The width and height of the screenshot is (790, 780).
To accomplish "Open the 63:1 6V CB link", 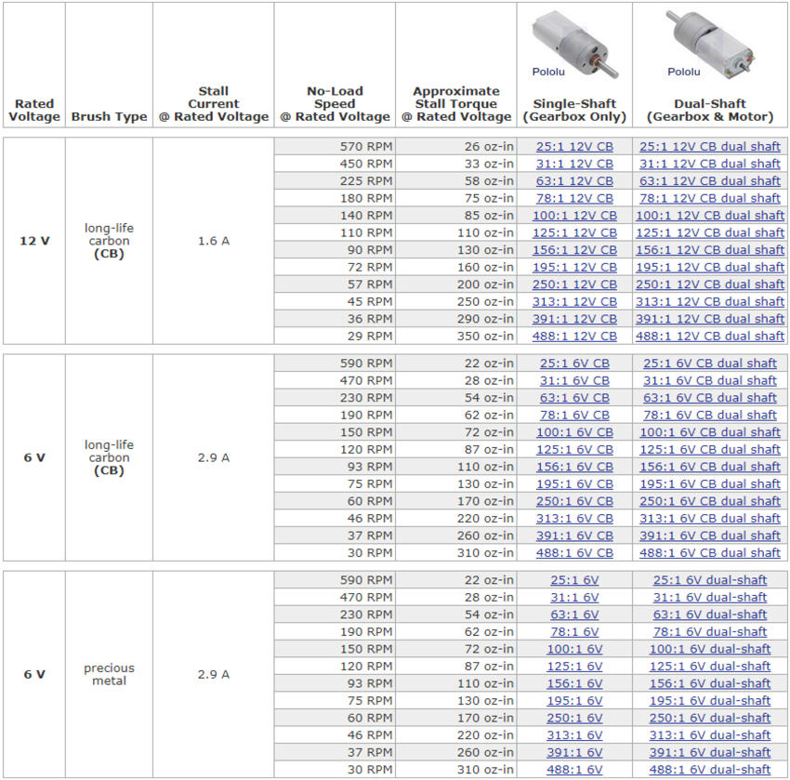I will pos(574,398).
